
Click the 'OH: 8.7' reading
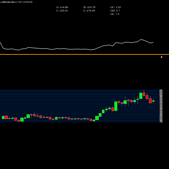tap(115, 11)
